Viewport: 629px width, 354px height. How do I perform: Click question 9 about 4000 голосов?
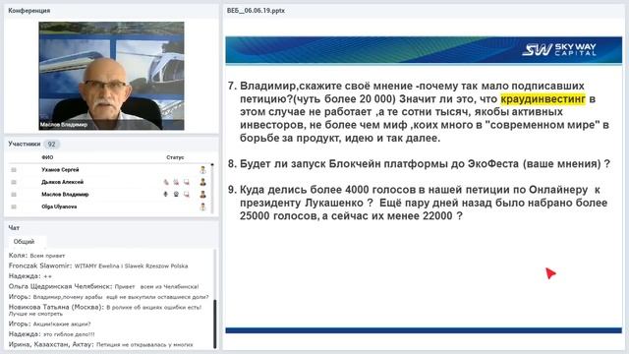[418, 203]
